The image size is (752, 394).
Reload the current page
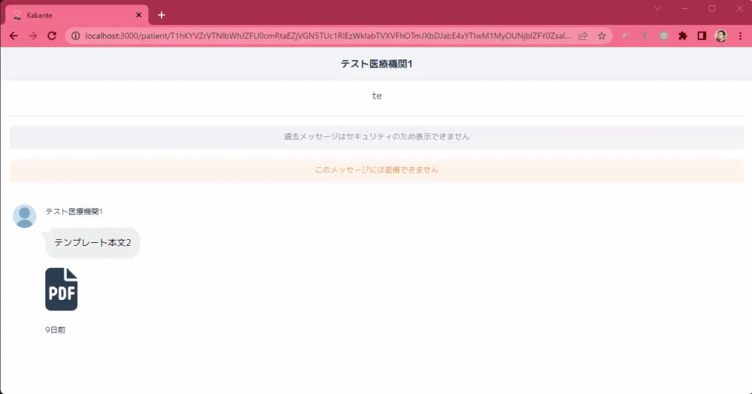point(52,36)
